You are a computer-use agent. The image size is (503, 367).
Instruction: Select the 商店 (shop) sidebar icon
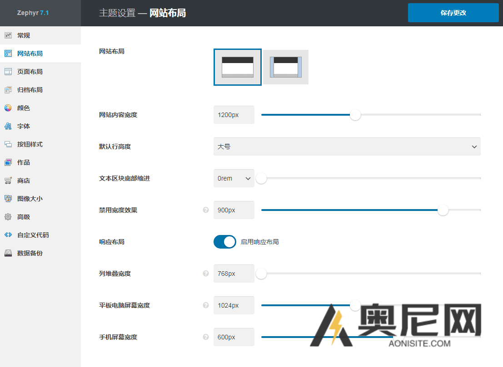[8, 180]
